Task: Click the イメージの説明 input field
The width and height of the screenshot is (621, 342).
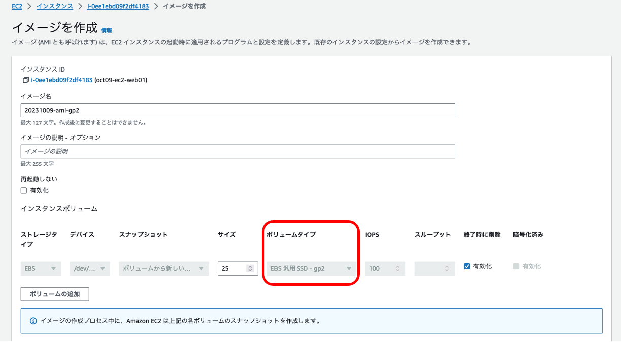Action: (x=237, y=151)
